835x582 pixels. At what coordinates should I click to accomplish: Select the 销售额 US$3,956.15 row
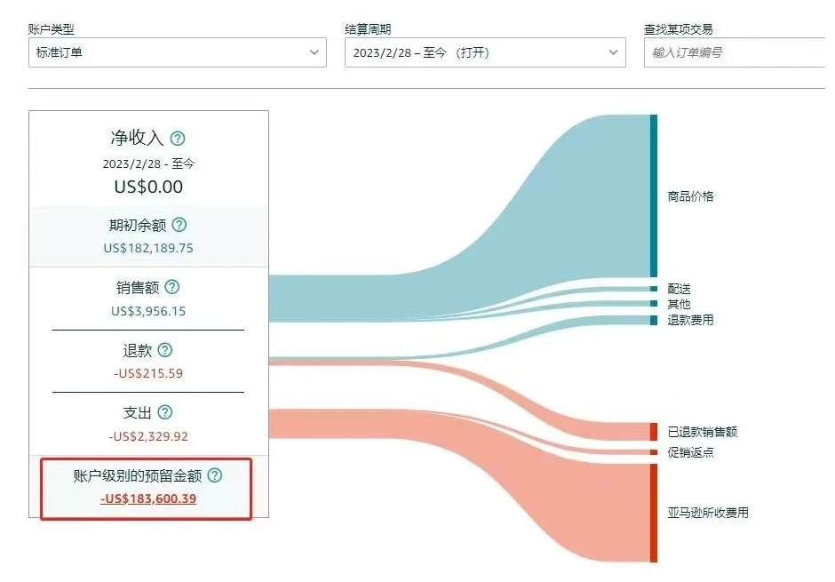147,295
